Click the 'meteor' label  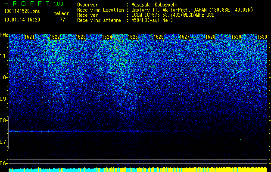pos(61,13)
